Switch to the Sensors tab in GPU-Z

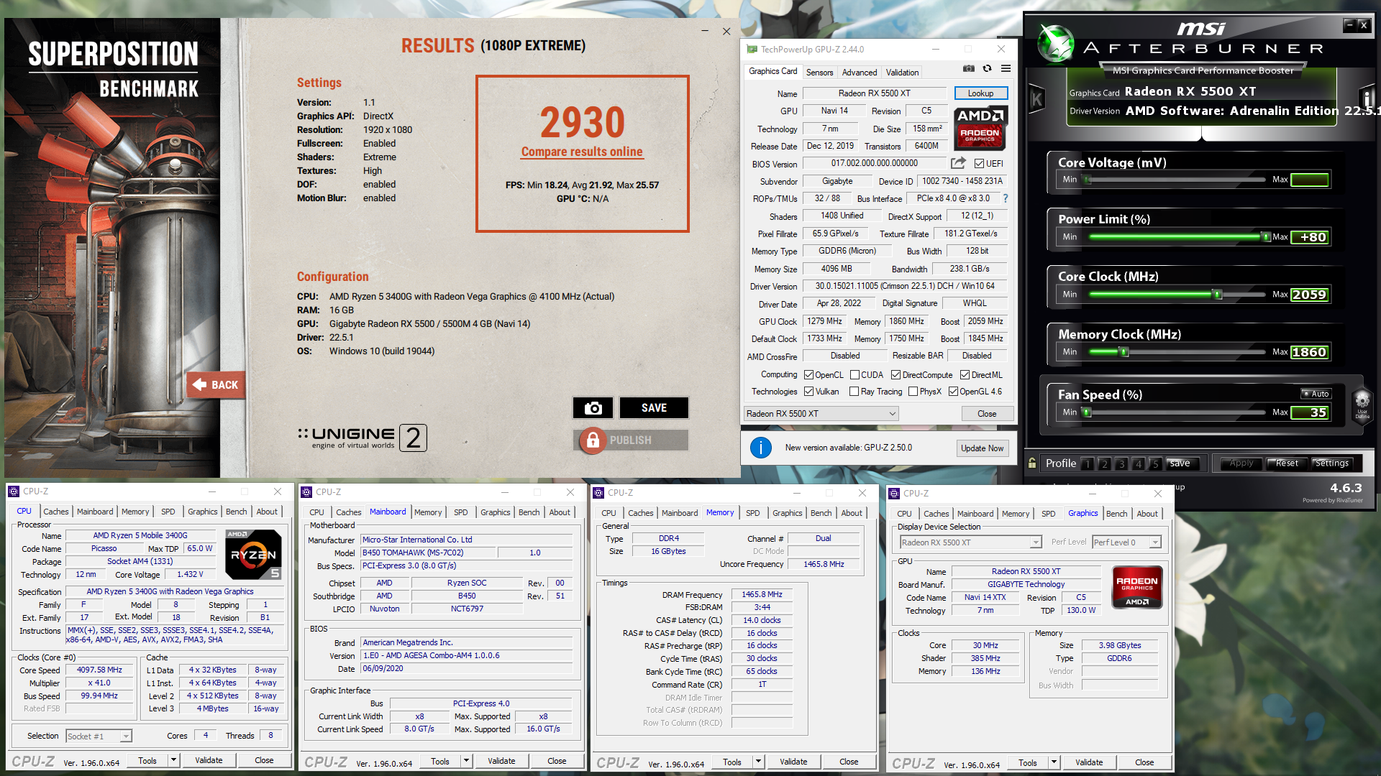click(x=819, y=73)
